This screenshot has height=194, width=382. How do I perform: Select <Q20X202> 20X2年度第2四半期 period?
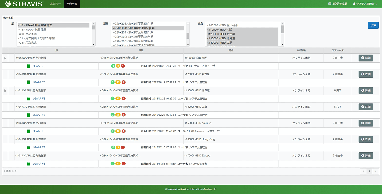(148, 37)
